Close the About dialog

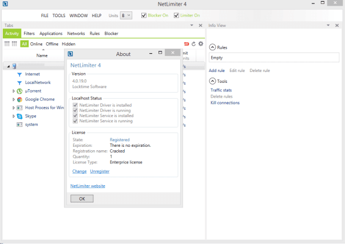(173, 53)
